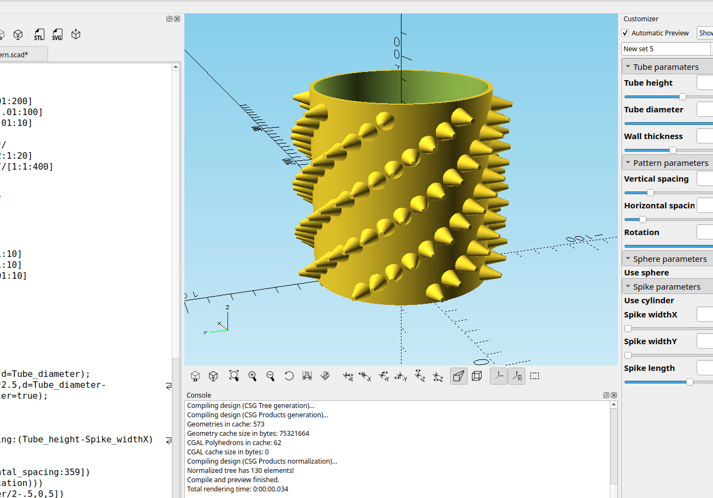Switch to orthogonal projection view
The height and width of the screenshot is (498, 713).
[476, 376]
